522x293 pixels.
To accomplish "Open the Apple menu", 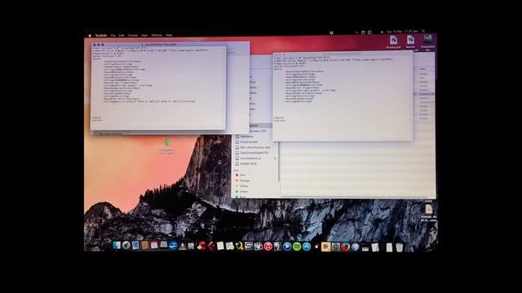I will (x=90, y=35).
